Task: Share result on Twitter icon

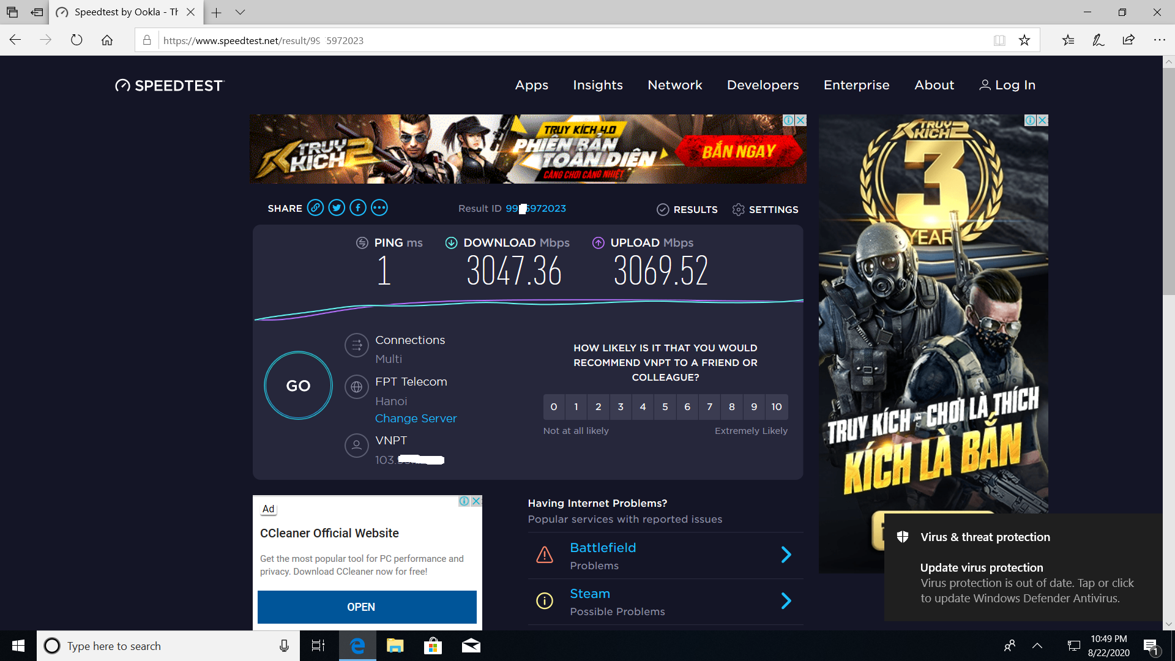Action: coord(337,208)
